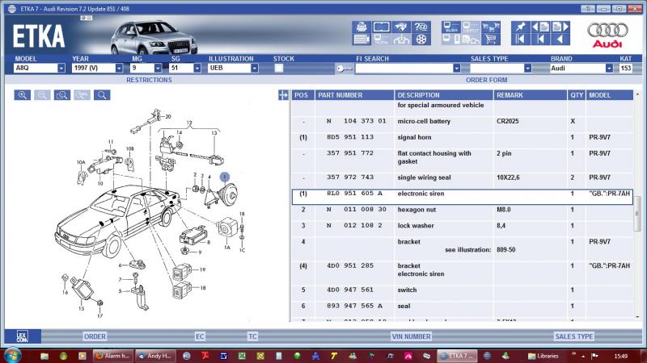The height and width of the screenshot is (363, 647).
Task: Click the ETKA application menu icon in title bar
Action: click(12, 8)
